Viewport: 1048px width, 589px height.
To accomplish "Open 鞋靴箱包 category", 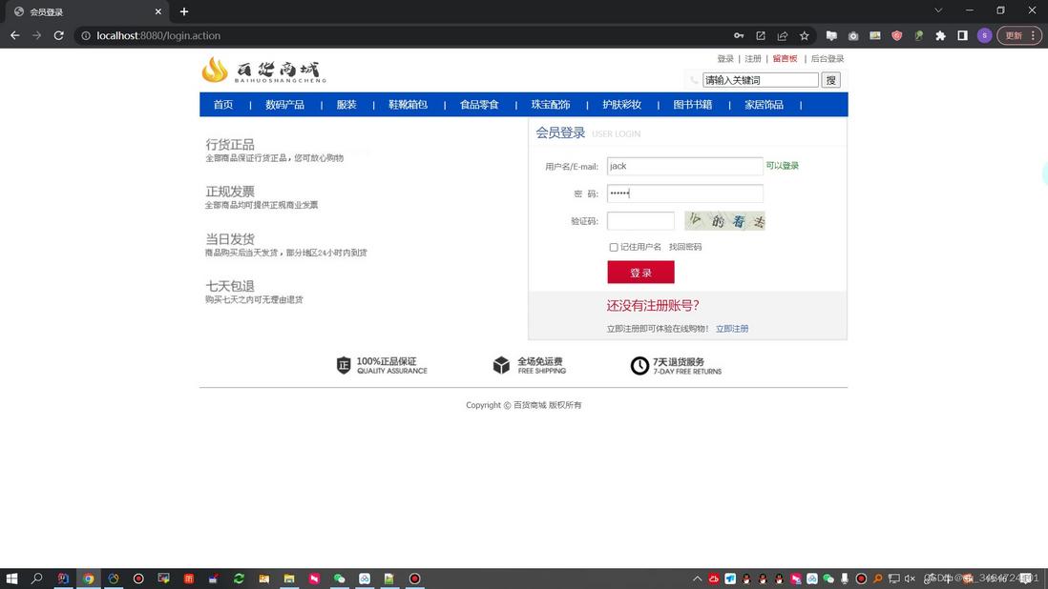I will 408,105.
